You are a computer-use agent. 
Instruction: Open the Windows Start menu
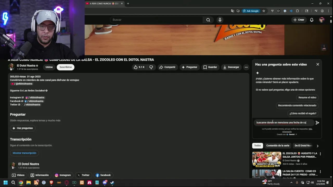point(5,183)
